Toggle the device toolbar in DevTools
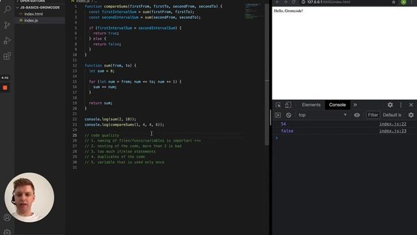Image resolution: width=417 pixels, height=235 pixels. click(288, 105)
